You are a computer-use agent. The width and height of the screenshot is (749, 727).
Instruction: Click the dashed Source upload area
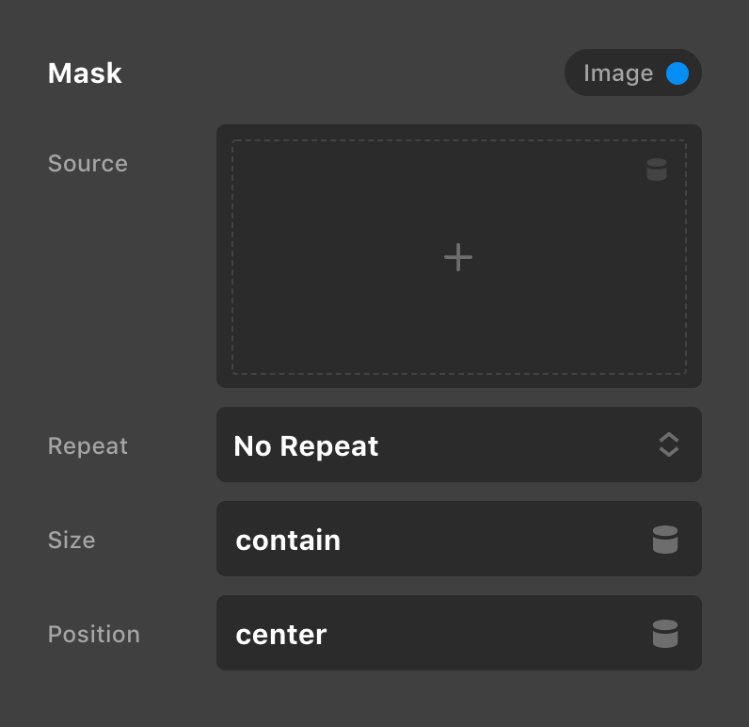376,311
